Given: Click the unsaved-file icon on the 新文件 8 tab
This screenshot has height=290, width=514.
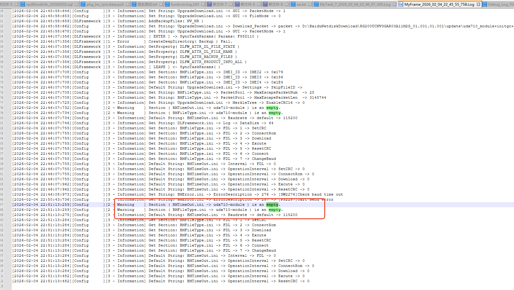Looking at the screenshot, I should click(x=265, y=4).
